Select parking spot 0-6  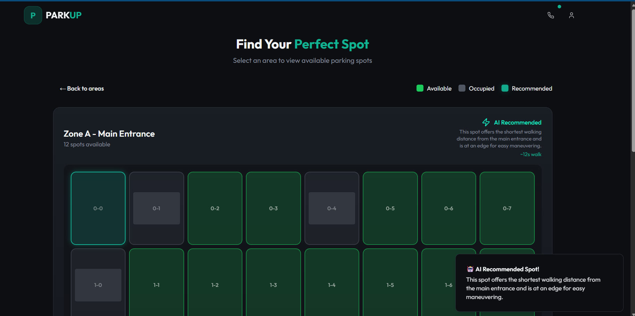pos(449,208)
